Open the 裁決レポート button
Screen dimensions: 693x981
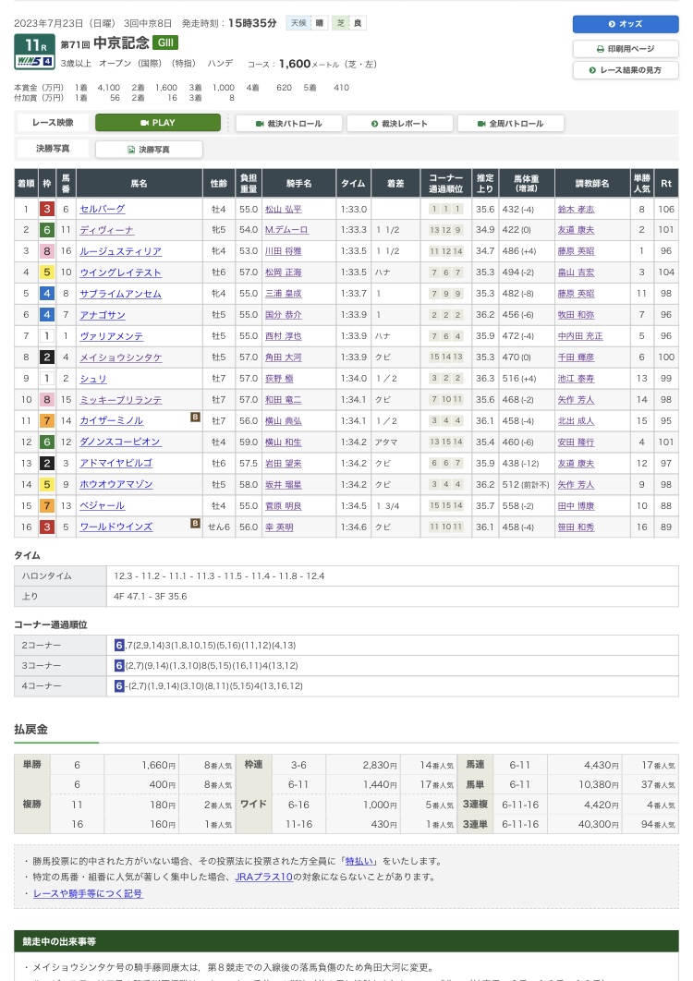399,123
